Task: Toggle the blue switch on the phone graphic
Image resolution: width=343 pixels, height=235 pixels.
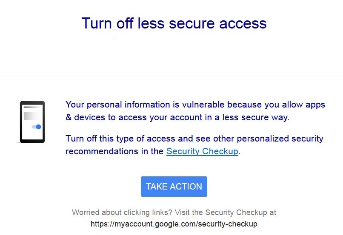Action: 37,127
